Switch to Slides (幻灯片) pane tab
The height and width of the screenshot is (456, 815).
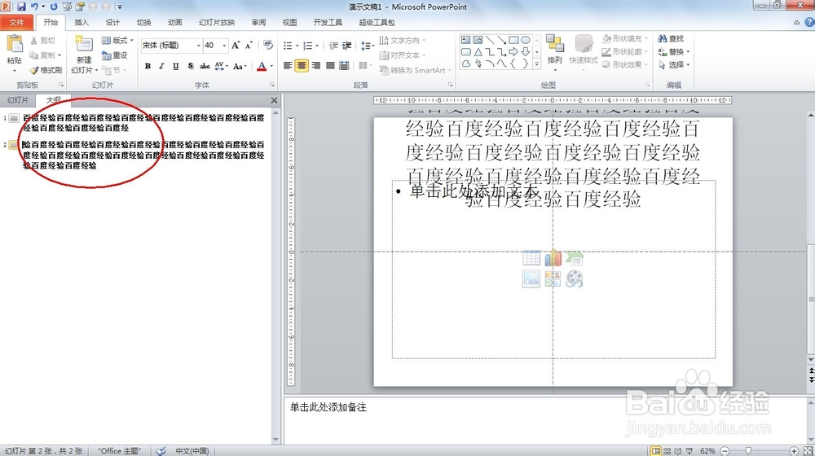18,100
